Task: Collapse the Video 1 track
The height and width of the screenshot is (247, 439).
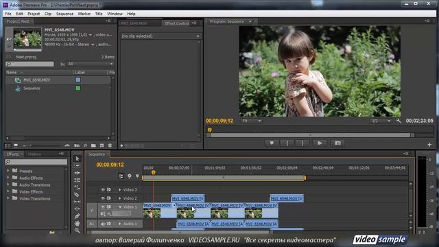Action: pos(120,207)
